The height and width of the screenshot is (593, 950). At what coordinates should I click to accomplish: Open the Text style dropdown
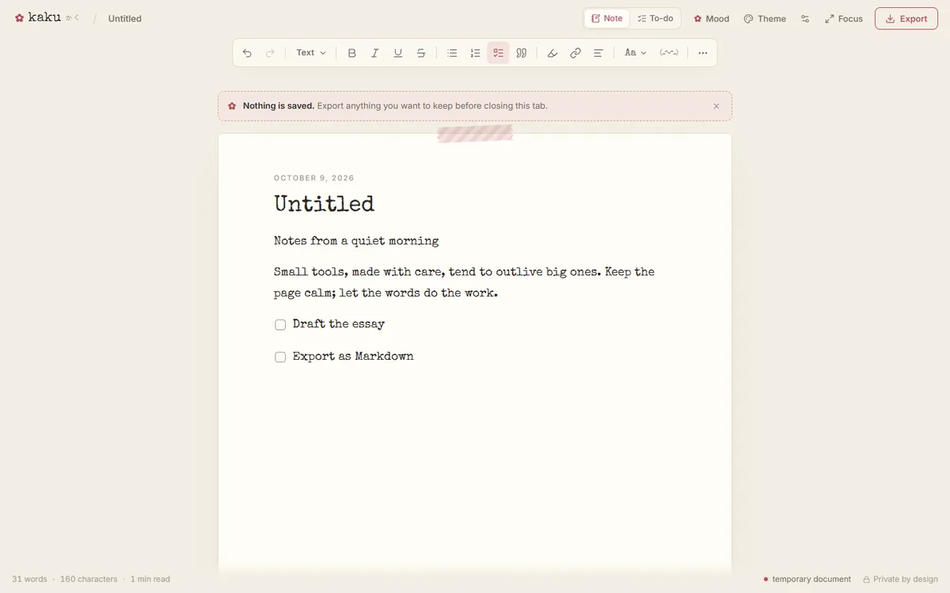(x=310, y=53)
